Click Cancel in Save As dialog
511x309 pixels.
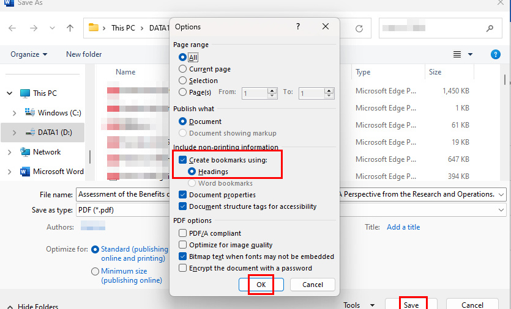(x=472, y=305)
